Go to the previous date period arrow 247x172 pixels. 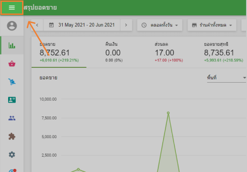click(x=37, y=25)
